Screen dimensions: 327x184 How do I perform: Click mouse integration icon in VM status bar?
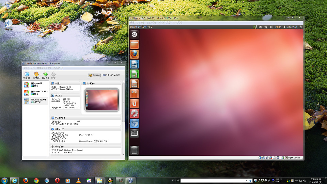coord(283,158)
